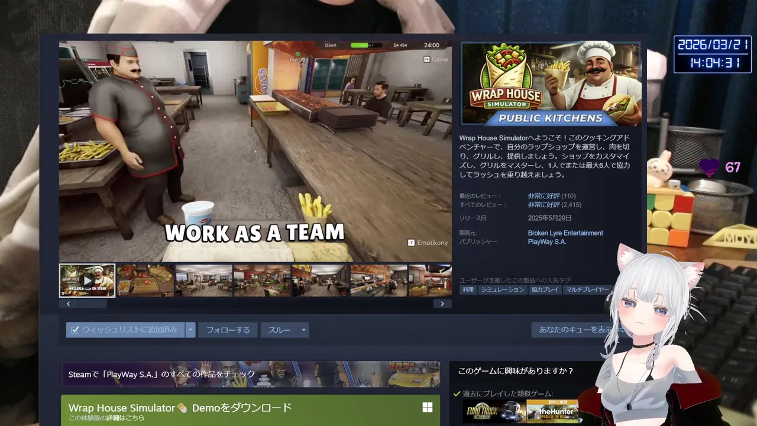Play the trailer thumbnail with play icon
The height and width of the screenshot is (426, 757).
point(87,280)
